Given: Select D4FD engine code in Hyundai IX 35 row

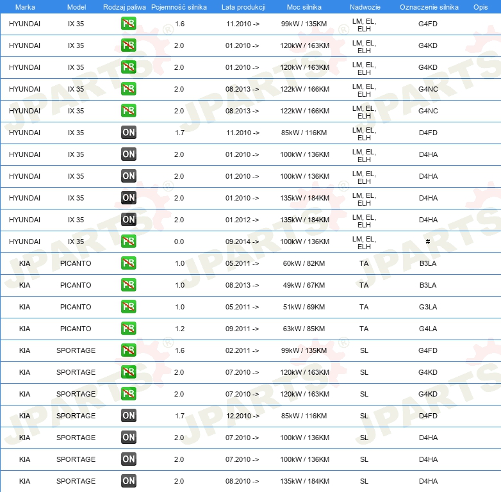Looking at the screenshot, I should [428, 133].
